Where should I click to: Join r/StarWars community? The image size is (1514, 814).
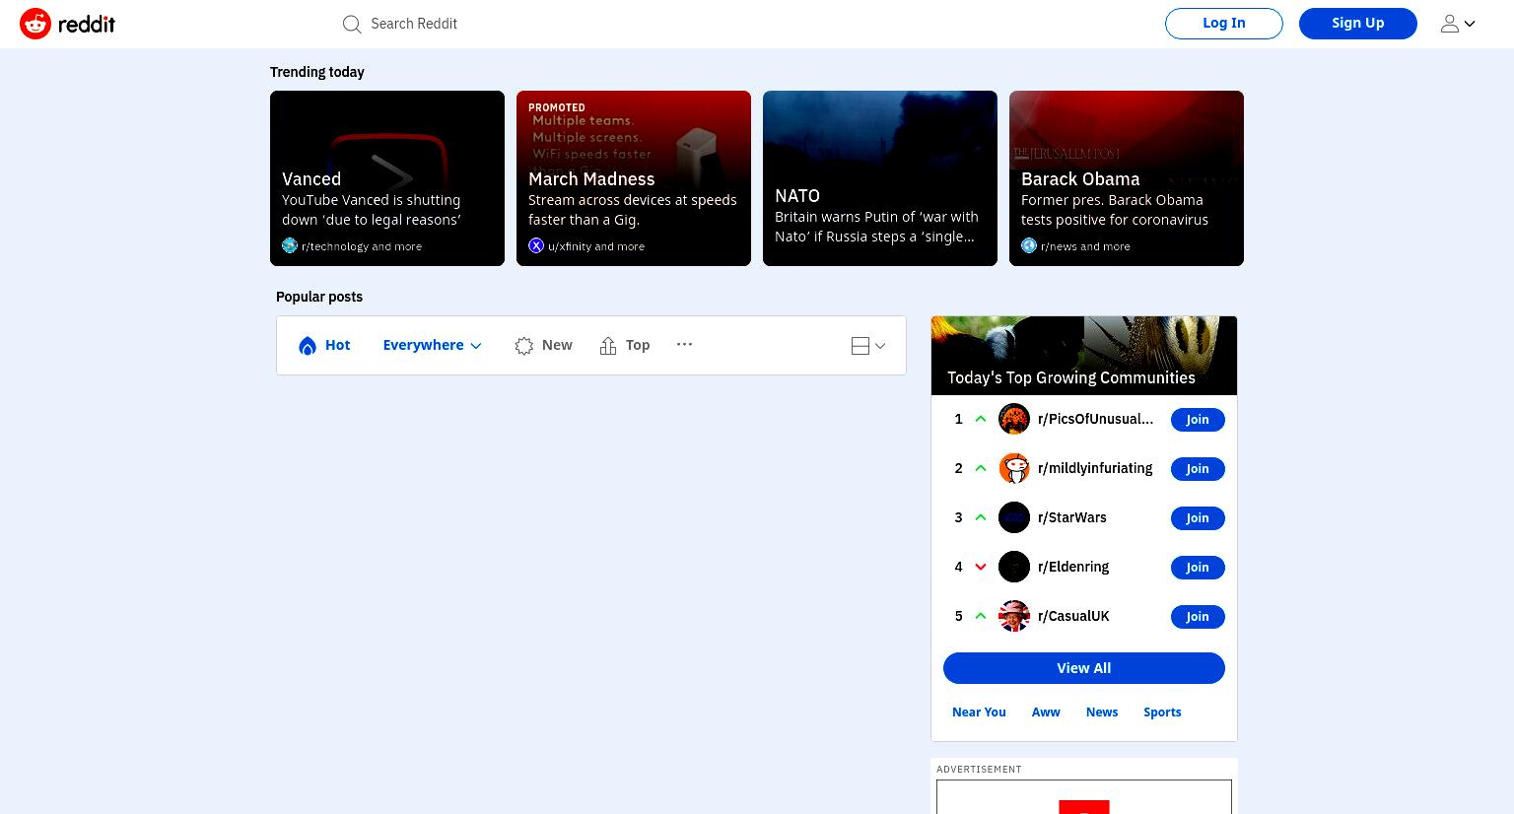(x=1198, y=518)
